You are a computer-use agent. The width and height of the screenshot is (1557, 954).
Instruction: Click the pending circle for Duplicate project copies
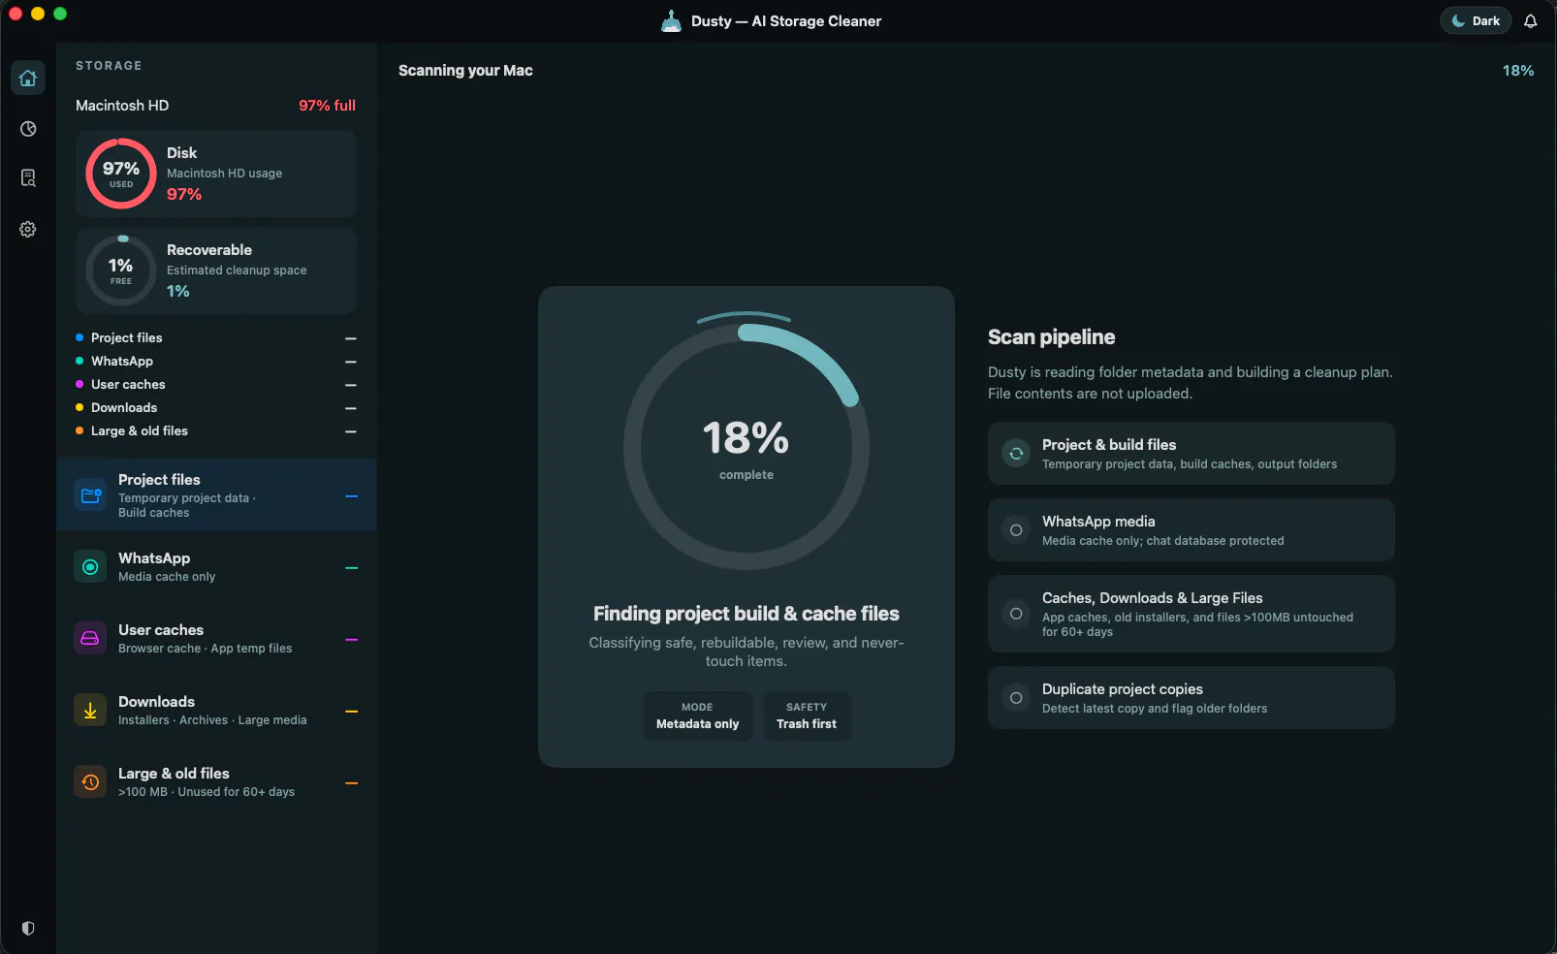coord(1016,698)
